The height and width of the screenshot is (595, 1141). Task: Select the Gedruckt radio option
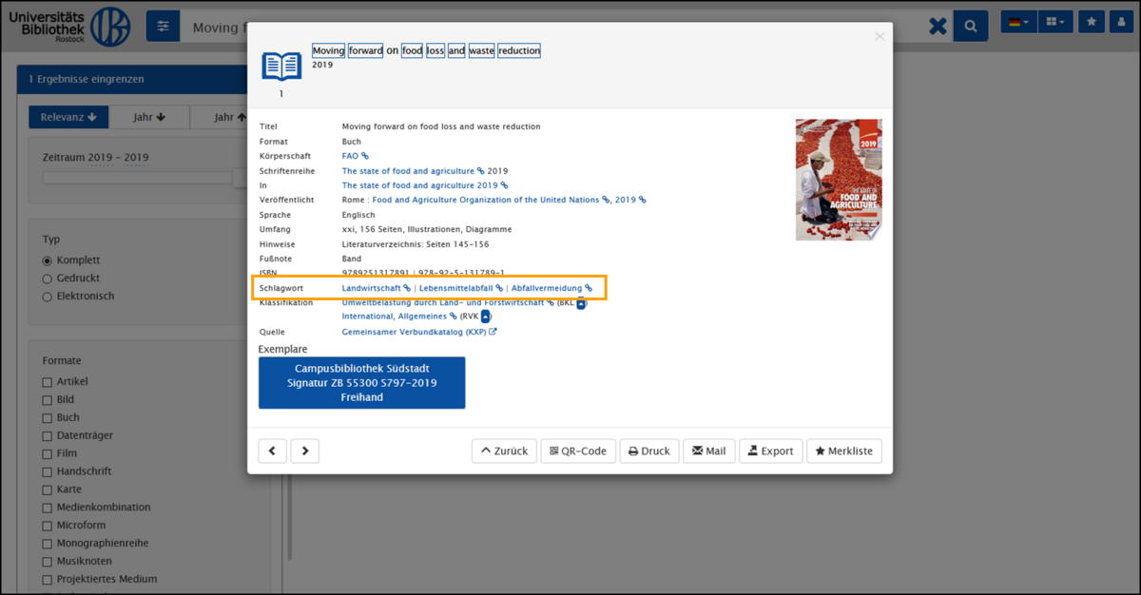(48, 278)
